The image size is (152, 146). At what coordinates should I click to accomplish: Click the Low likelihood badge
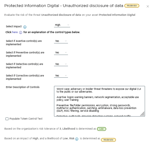click(x=102, y=129)
